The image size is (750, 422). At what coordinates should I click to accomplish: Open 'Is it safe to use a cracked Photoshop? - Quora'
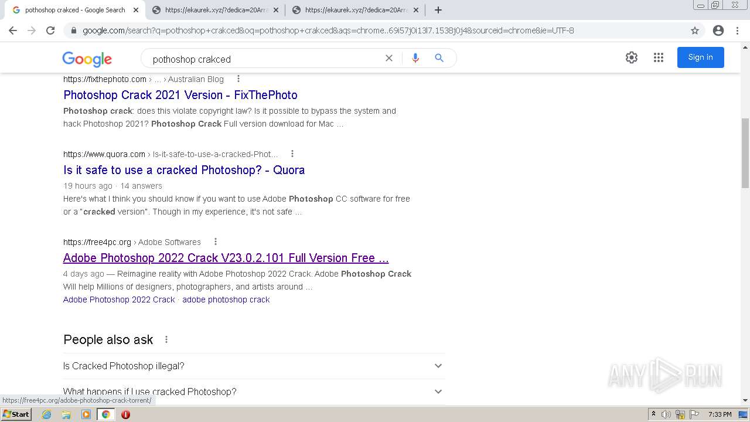[x=184, y=170]
